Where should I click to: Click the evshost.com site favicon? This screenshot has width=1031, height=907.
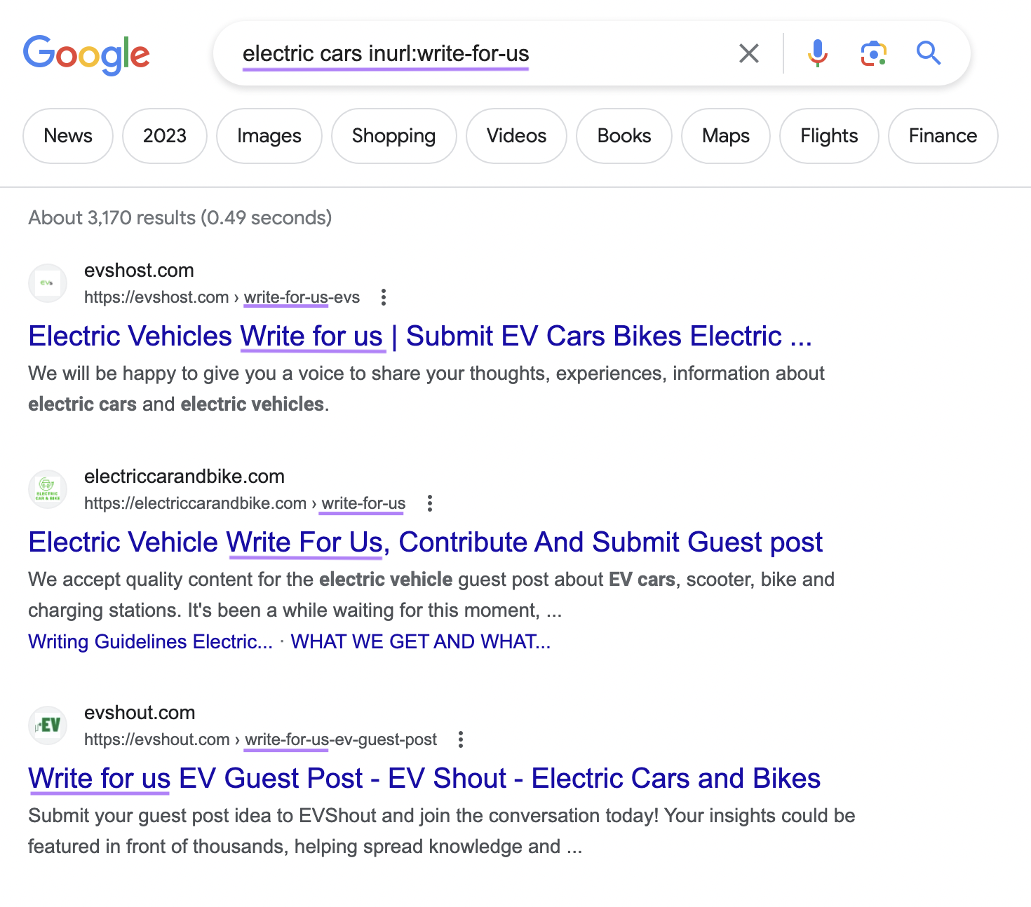(x=47, y=282)
